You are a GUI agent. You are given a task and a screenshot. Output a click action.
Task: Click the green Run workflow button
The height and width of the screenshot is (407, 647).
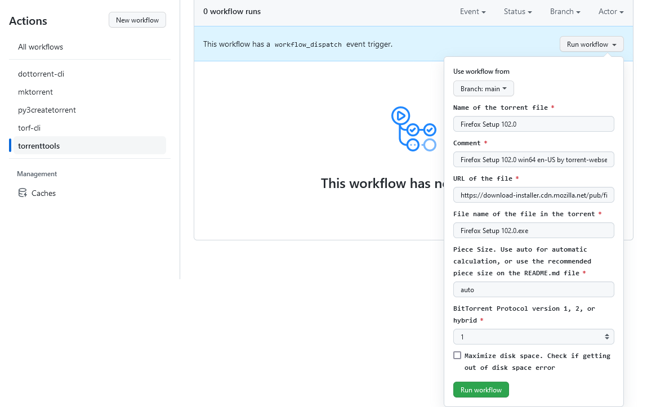coord(481,390)
